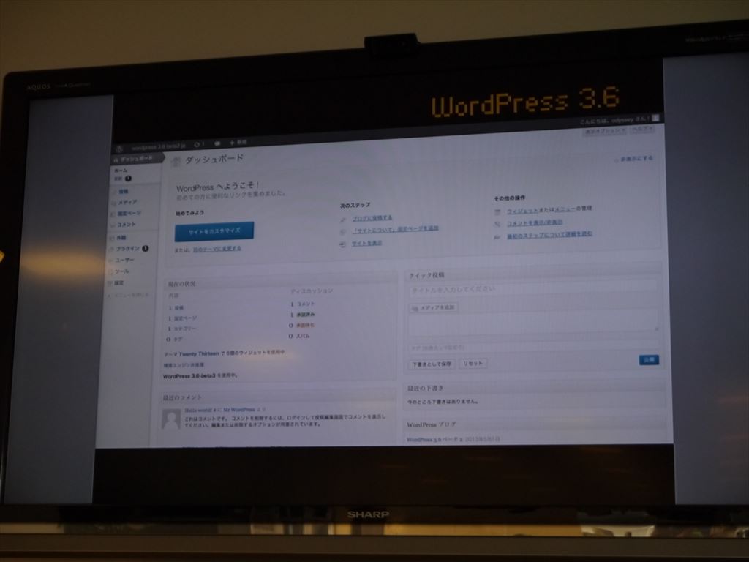This screenshot has width=749, height=562.
Task: Click the 0 承認待ち count under ディスカッション
Action: click(302, 326)
